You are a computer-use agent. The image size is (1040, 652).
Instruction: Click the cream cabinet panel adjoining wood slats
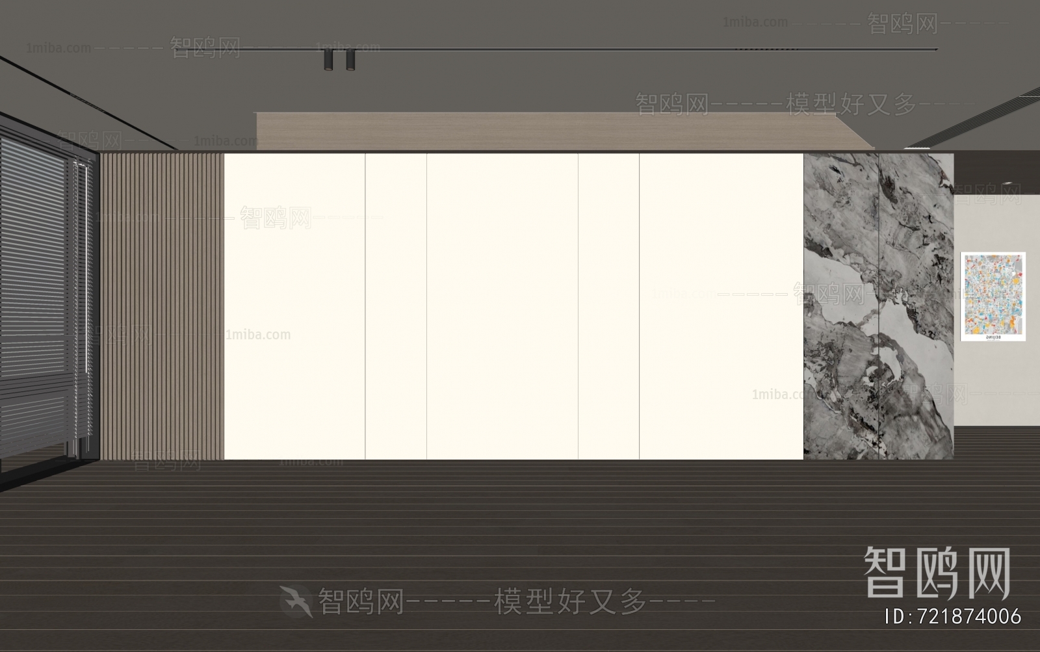(294, 306)
